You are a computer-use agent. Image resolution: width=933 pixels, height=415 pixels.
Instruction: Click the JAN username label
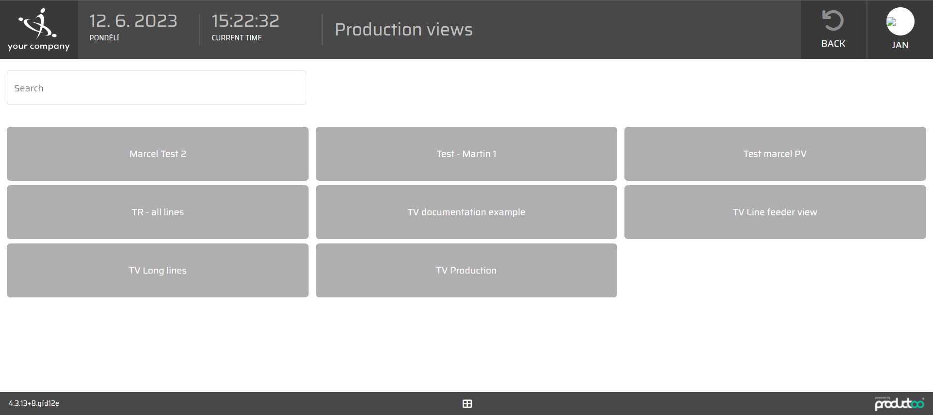click(900, 45)
